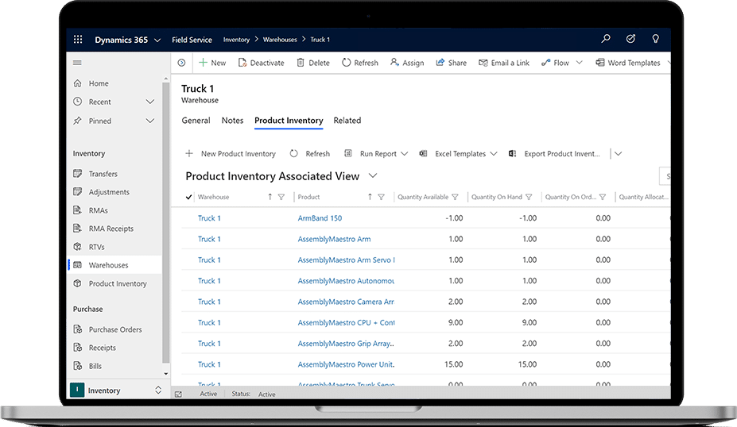
Task: Expand the Pinned section in sidebar
Action: (x=149, y=121)
